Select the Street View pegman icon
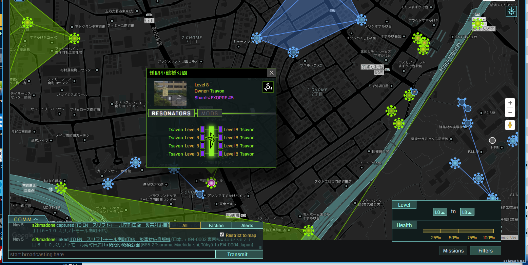This screenshot has height=265, width=528. [x=509, y=125]
